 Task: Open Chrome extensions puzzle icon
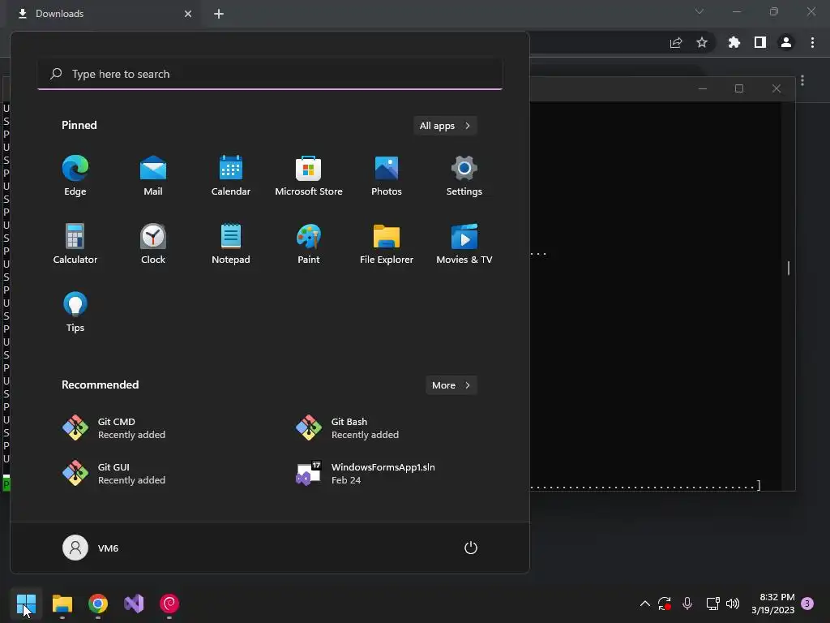734,42
